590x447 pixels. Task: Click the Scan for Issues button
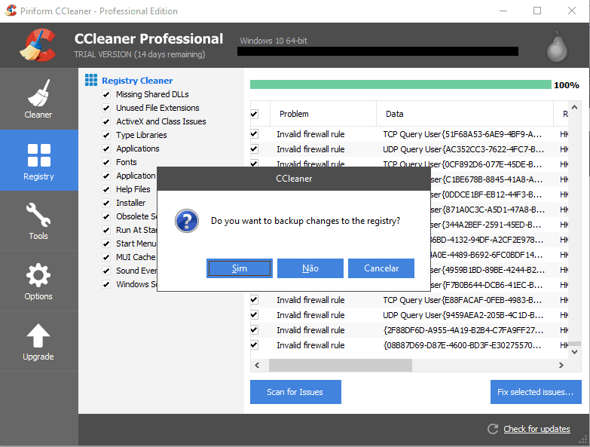295,392
